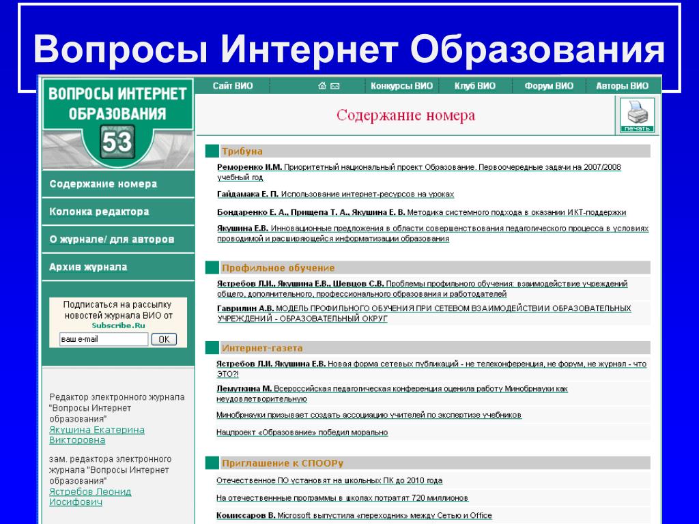Open the Форум ВИО tab
The image size is (699, 524).
(x=549, y=86)
